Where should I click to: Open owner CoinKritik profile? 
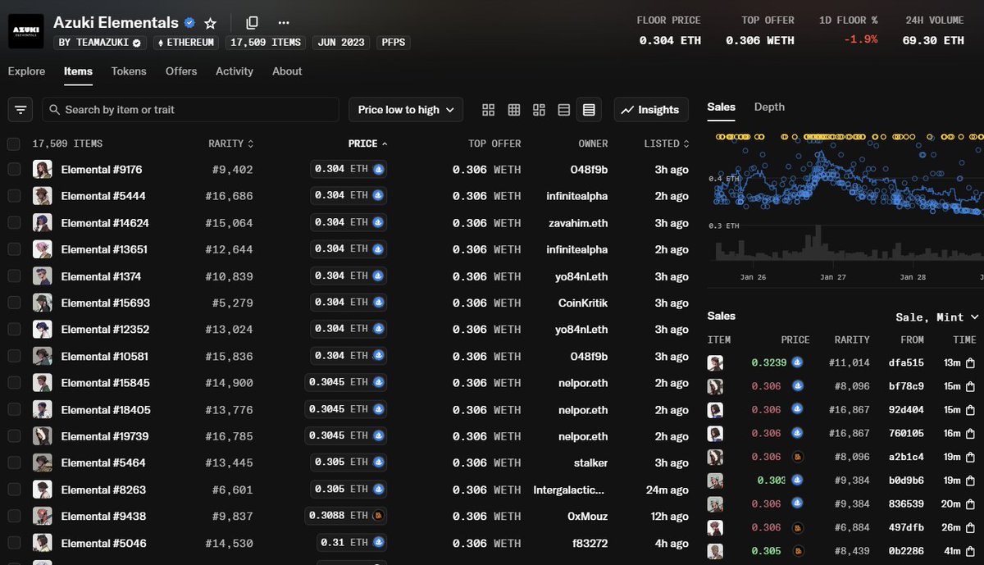(583, 303)
